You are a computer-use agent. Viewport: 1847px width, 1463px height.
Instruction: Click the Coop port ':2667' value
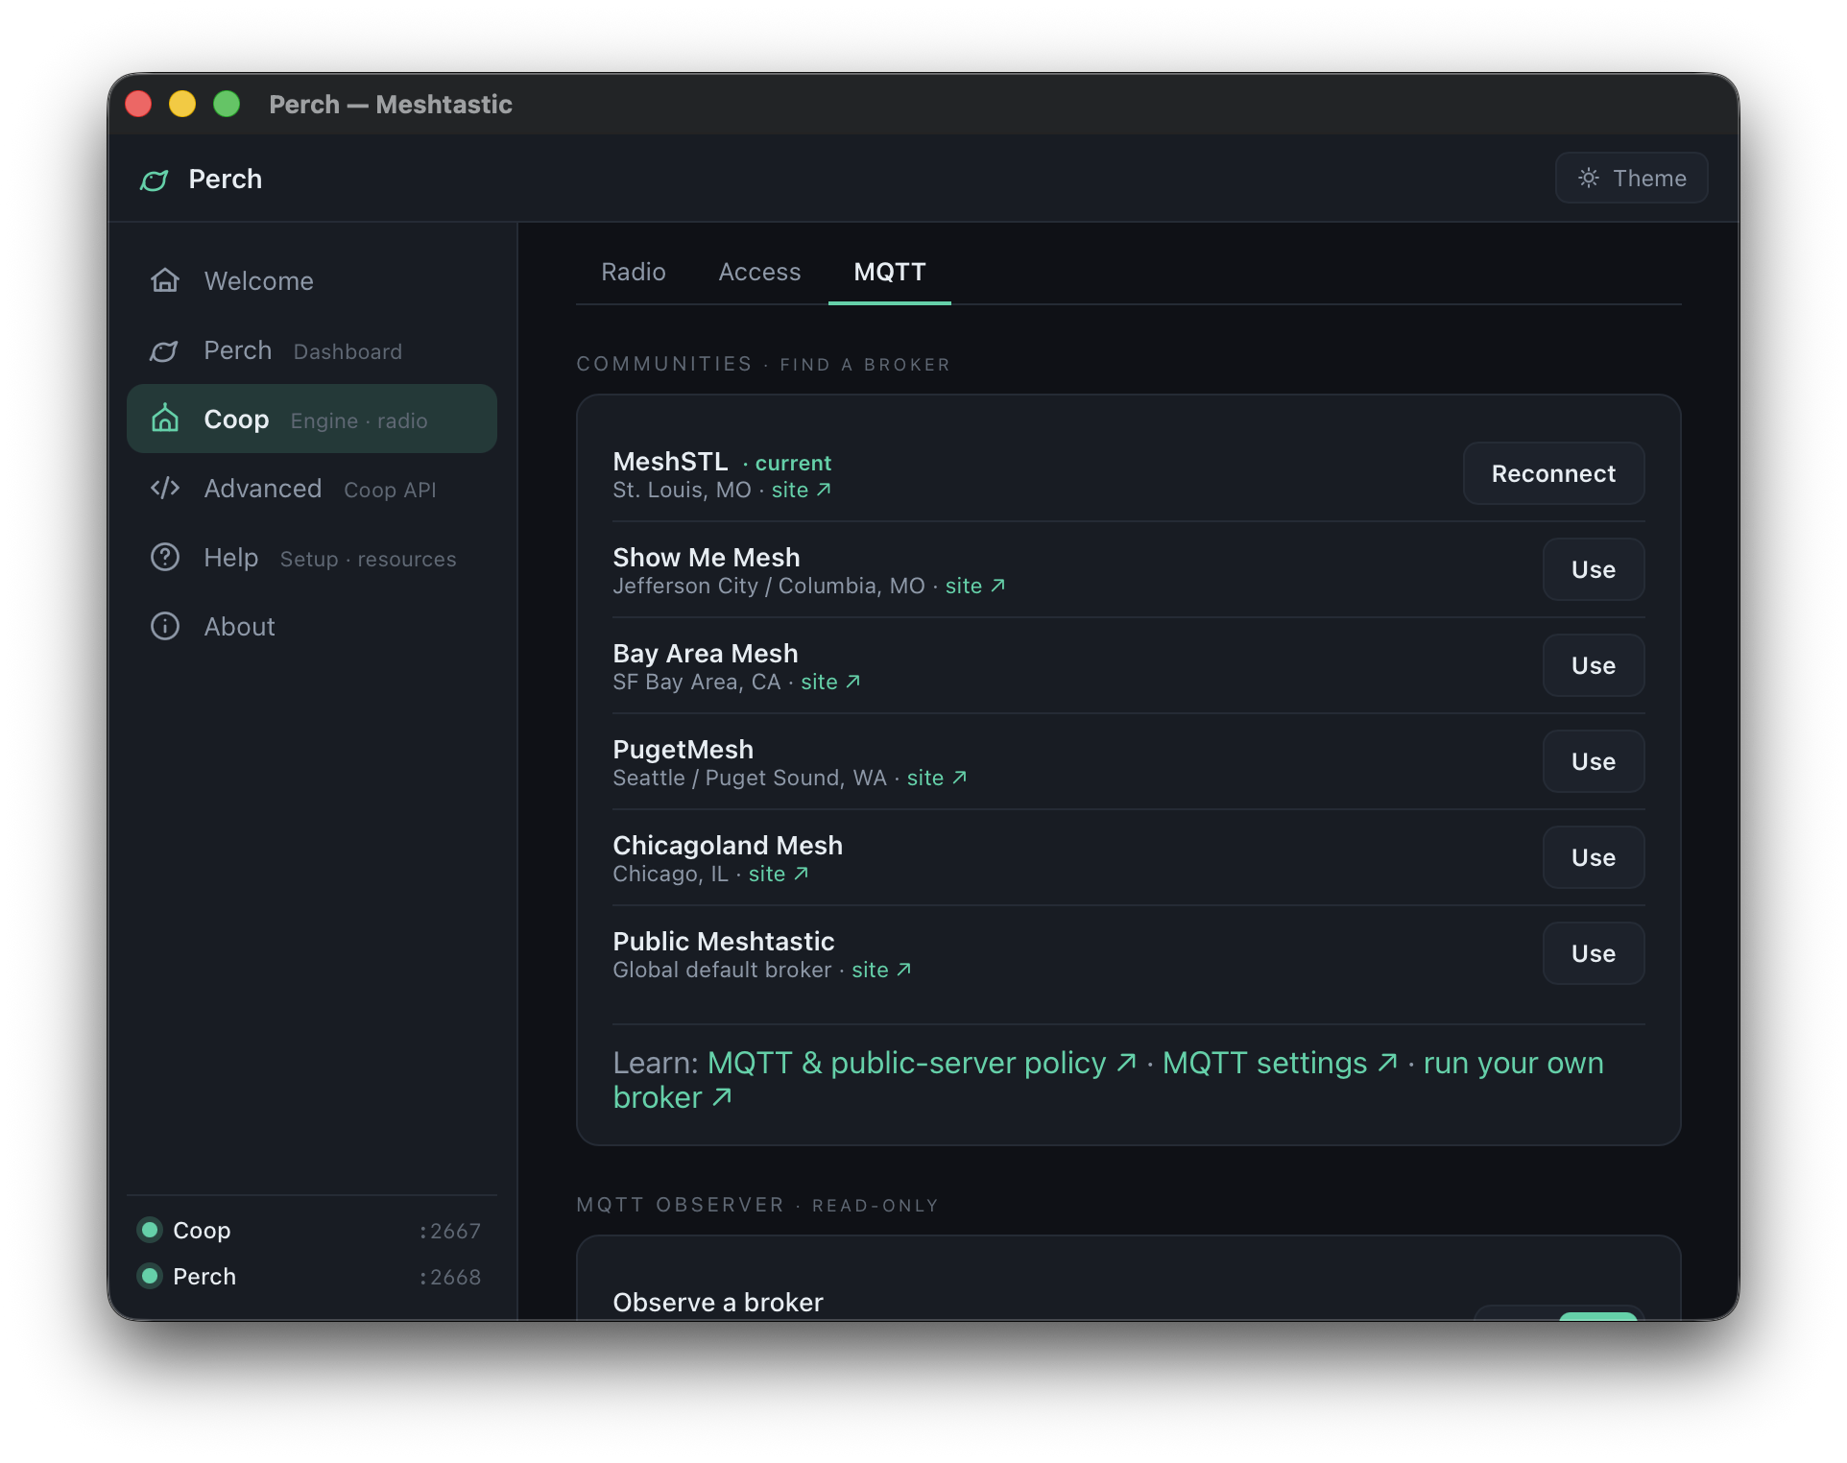point(450,1231)
